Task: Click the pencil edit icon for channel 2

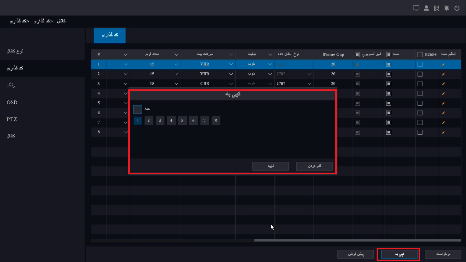Action: click(x=443, y=74)
